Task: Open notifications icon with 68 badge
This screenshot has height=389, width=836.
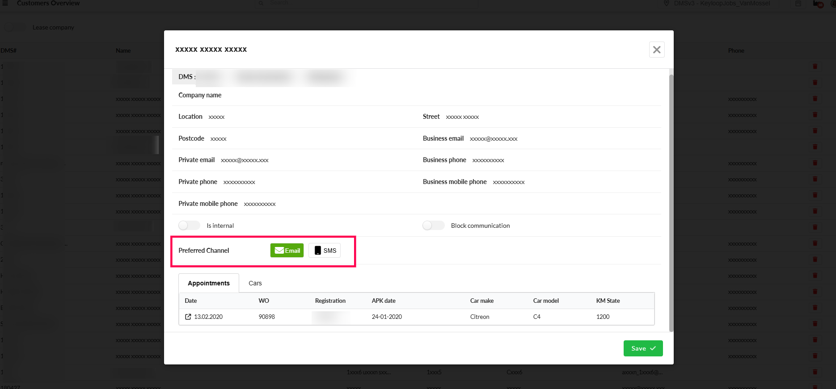Action: tap(817, 4)
